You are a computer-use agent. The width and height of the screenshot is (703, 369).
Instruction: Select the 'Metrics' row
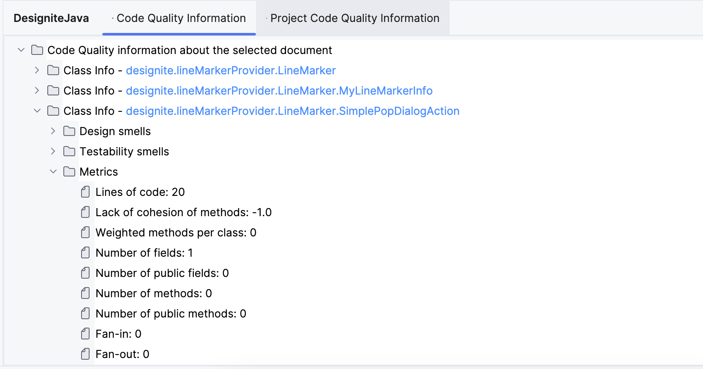tap(99, 172)
